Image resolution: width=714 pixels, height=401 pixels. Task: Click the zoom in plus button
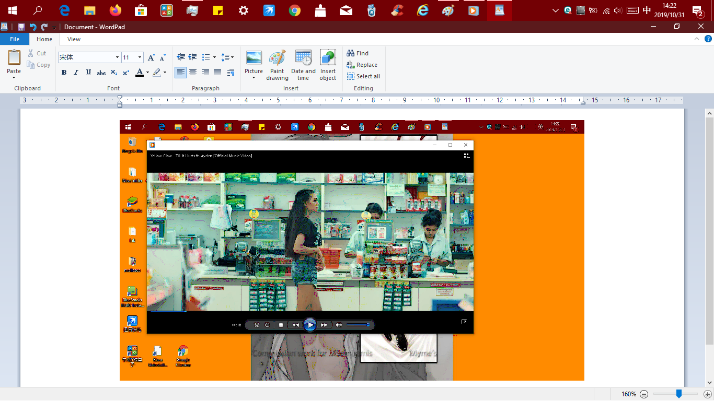point(708,394)
